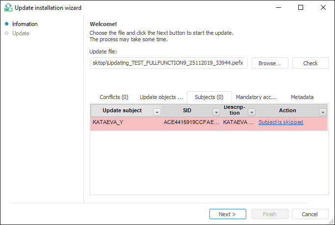Open the SID column filter dropdown

pos(216,112)
